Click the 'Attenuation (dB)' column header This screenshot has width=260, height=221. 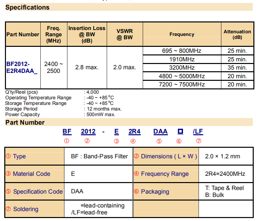click(x=237, y=34)
